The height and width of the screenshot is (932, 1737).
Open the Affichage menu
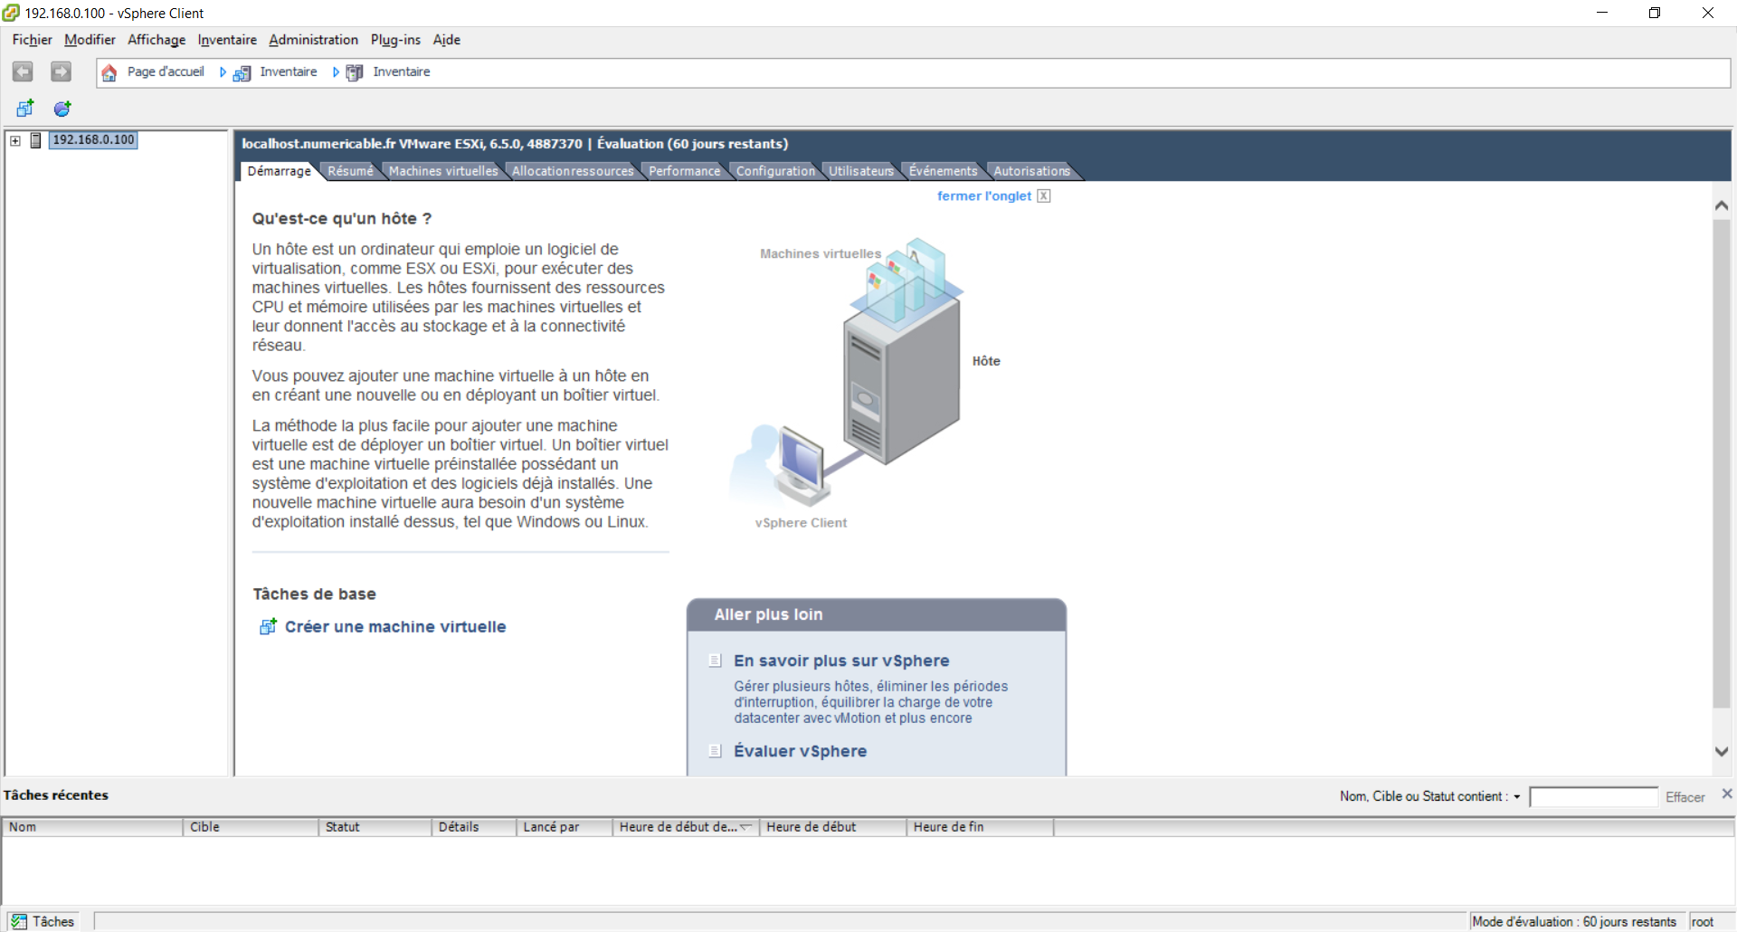pos(157,40)
